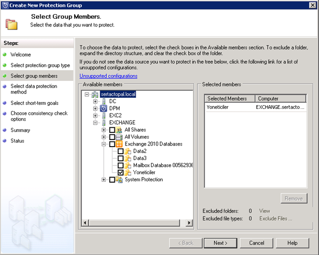The image size is (319, 255).
Task: Enable the All Volumes checkbox
Action: (x=112, y=137)
